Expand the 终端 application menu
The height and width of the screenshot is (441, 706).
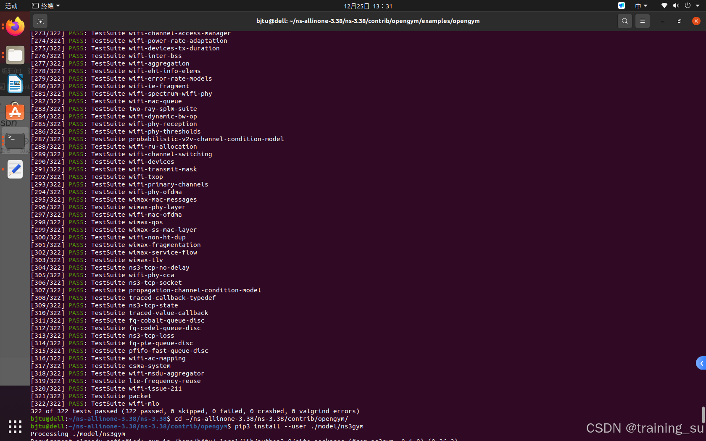coord(45,6)
